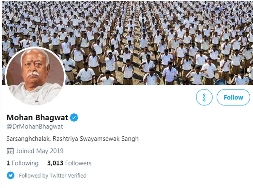Open Mohan Bhagwat's circular profile photo

click(x=35, y=76)
